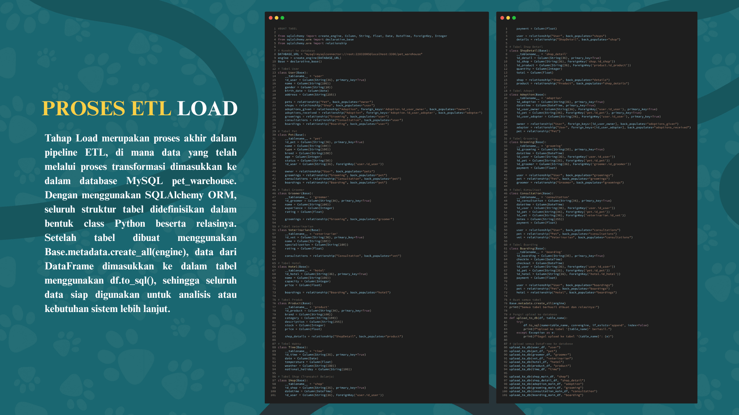Click 'class ShopDetail(Base):' in right code window
The width and height of the screenshot is (739, 415).
pos(529,51)
